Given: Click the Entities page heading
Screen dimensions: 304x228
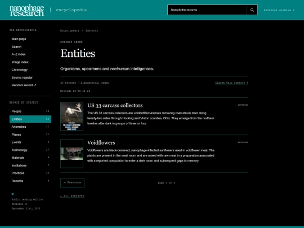Looking at the screenshot, I should click(x=78, y=53).
